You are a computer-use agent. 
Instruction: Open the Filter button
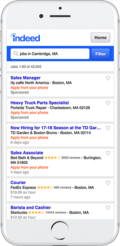[100, 54]
